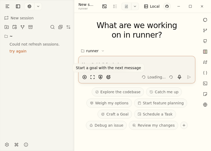Select Start feature planning suggestion

point(161,103)
